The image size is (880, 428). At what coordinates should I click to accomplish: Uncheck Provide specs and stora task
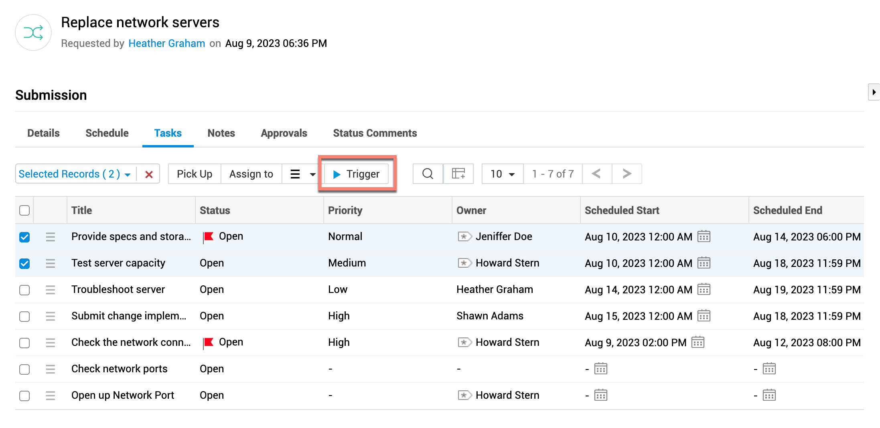click(24, 237)
